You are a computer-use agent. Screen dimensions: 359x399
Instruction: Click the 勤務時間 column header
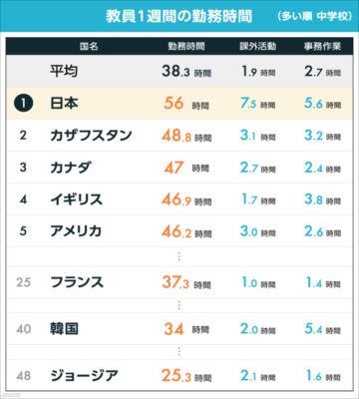tap(186, 46)
